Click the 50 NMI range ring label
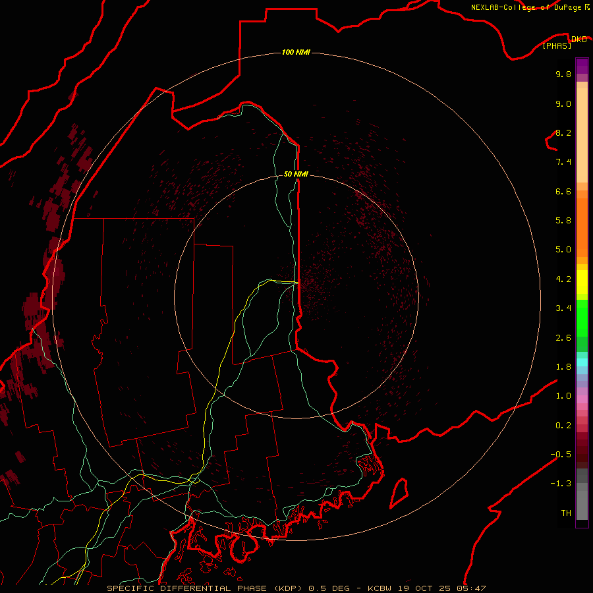 296,174
